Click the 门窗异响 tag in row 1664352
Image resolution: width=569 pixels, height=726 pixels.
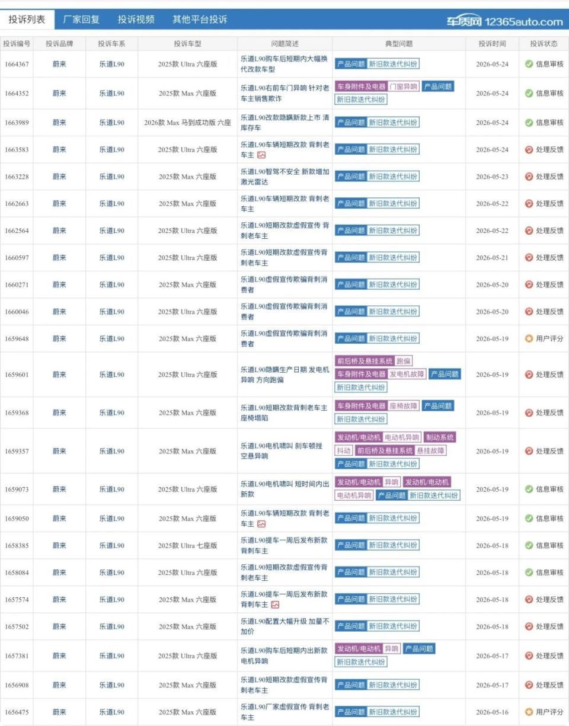pyautogui.click(x=404, y=87)
